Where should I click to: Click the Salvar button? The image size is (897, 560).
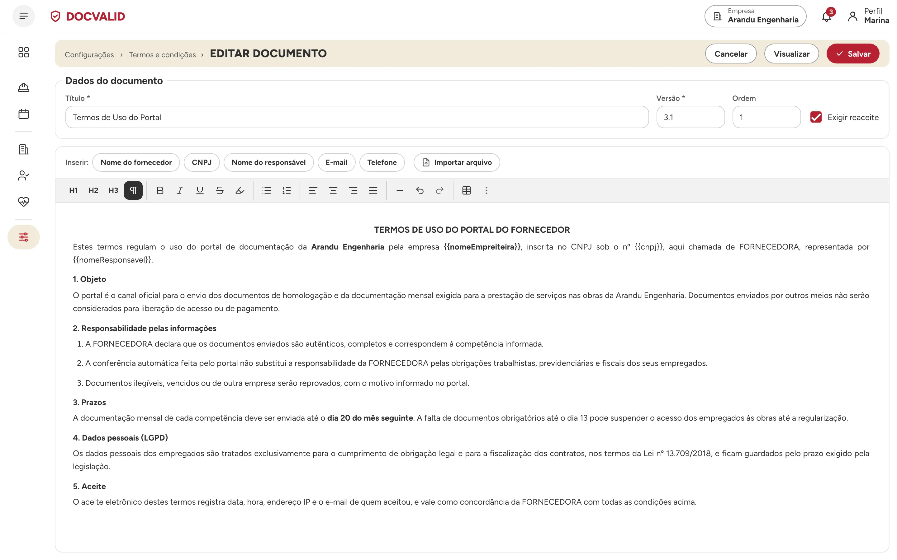click(853, 54)
